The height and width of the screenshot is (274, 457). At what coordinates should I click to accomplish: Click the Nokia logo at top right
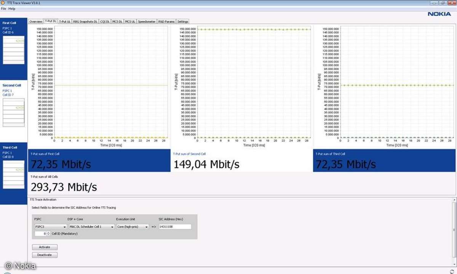pyautogui.click(x=439, y=14)
